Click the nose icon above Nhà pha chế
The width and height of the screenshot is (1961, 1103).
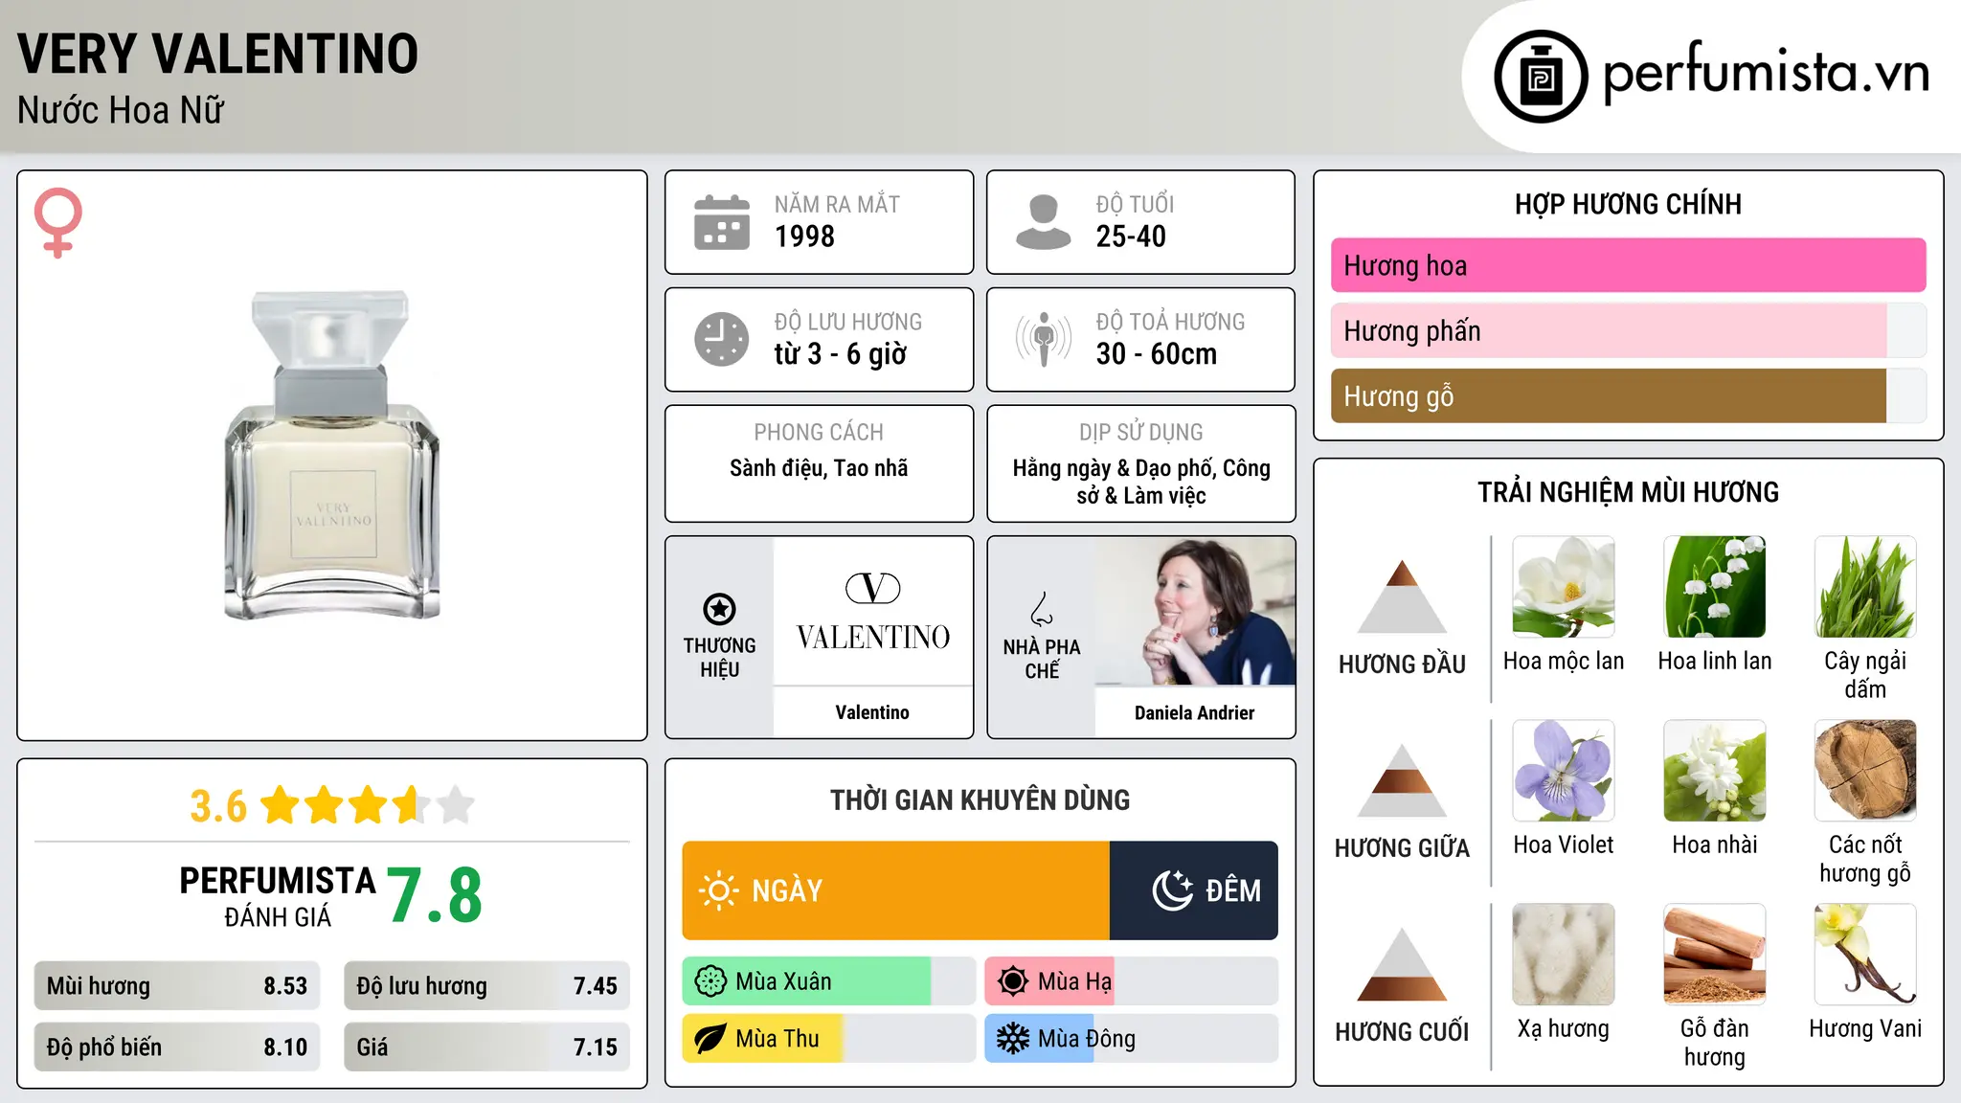(x=1042, y=609)
